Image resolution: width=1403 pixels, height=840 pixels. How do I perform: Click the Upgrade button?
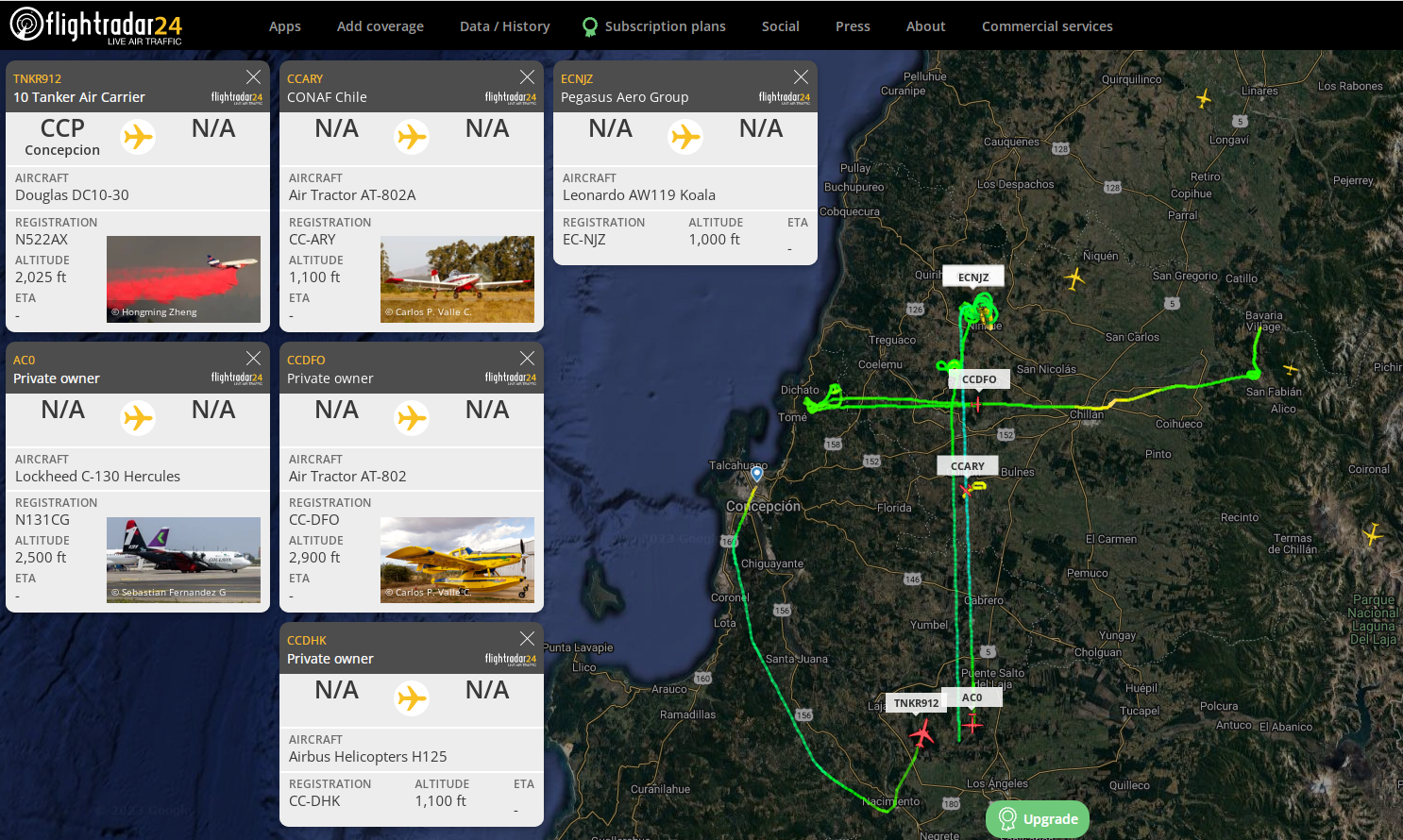[1038, 819]
